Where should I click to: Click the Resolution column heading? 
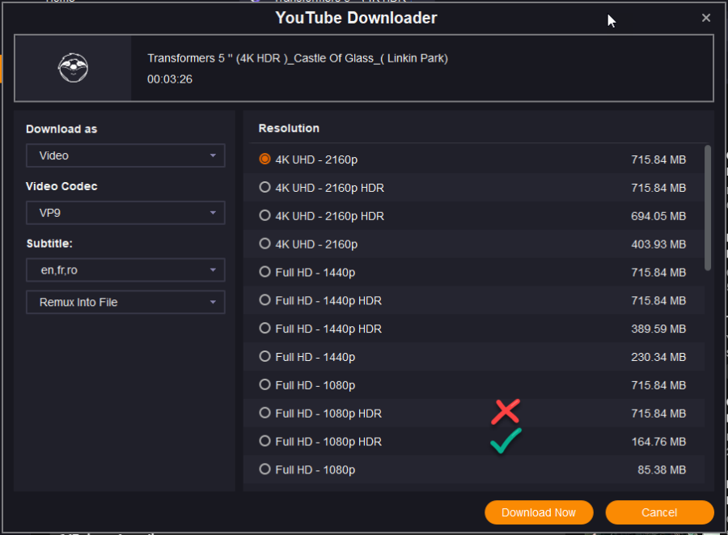(289, 128)
